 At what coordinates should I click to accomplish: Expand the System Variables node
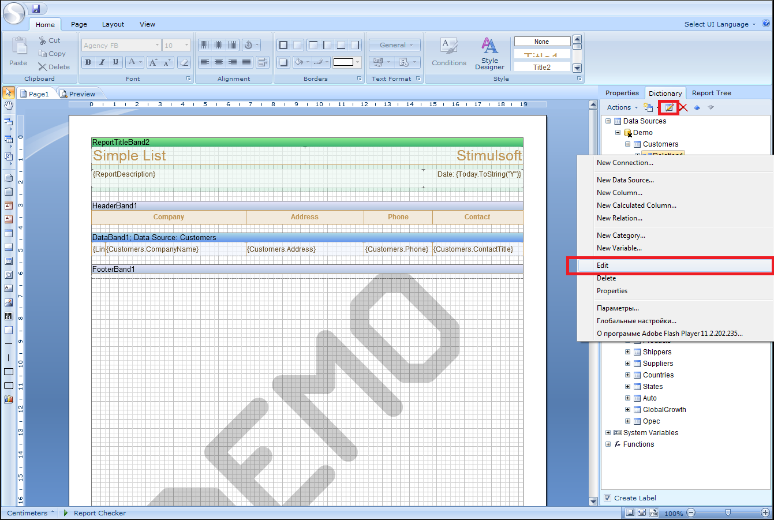pyautogui.click(x=608, y=433)
